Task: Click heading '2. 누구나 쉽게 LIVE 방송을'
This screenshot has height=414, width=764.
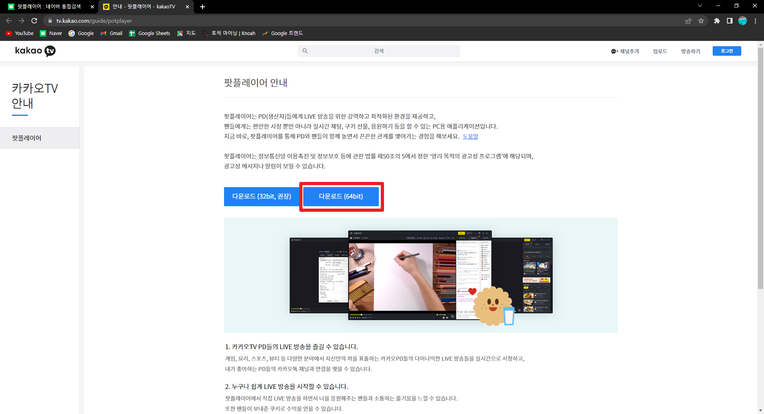Action: point(286,387)
